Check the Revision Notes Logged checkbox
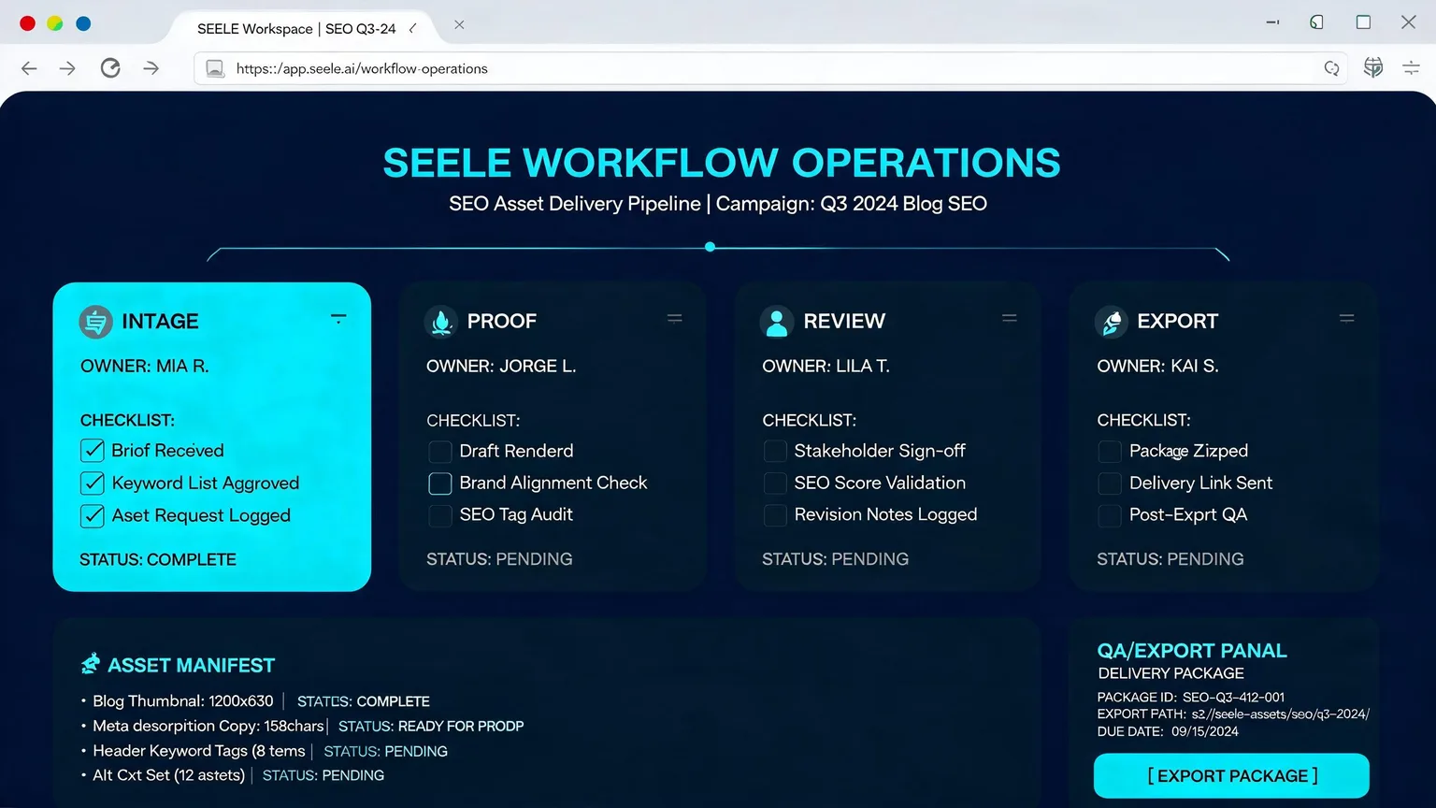 pos(775,515)
